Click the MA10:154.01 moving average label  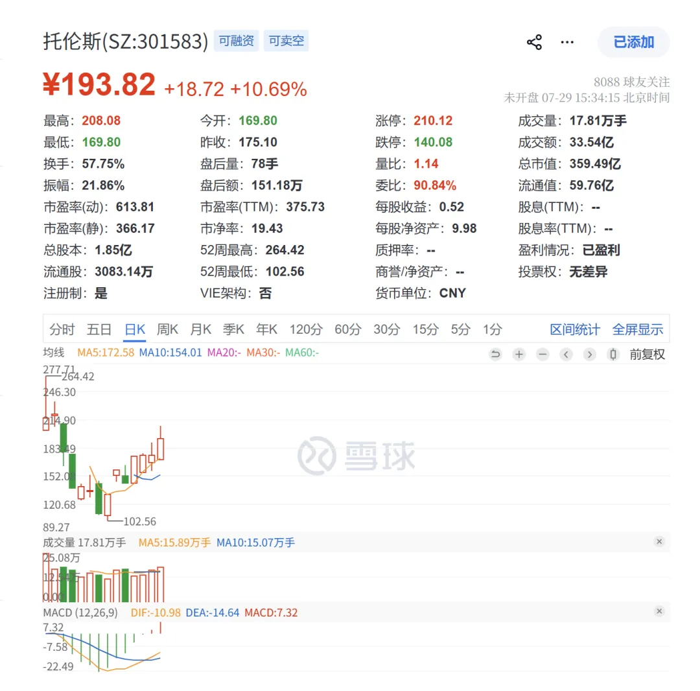[170, 353]
